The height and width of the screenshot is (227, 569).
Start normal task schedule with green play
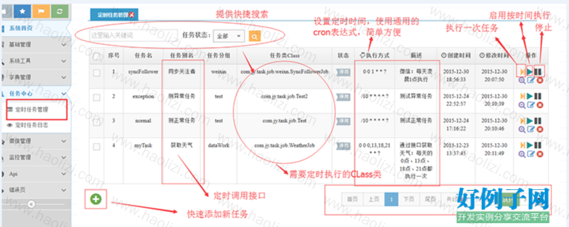click(530, 121)
